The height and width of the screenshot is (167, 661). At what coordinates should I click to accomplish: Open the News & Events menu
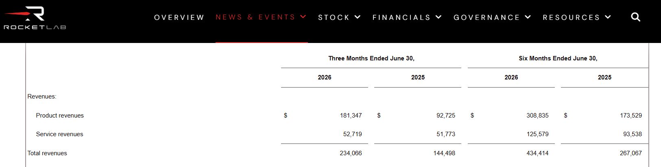click(x=255, y=17)
